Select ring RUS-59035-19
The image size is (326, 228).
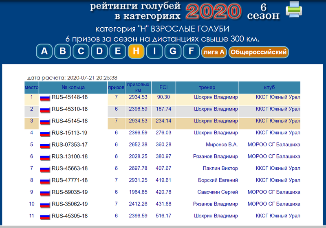(70, 192)
